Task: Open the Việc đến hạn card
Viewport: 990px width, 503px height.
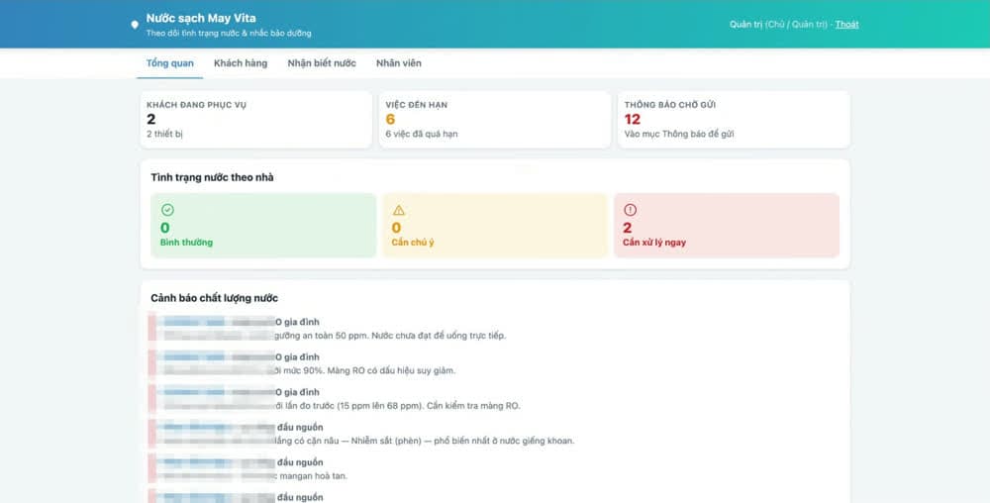Action: [x=495, y=119]
